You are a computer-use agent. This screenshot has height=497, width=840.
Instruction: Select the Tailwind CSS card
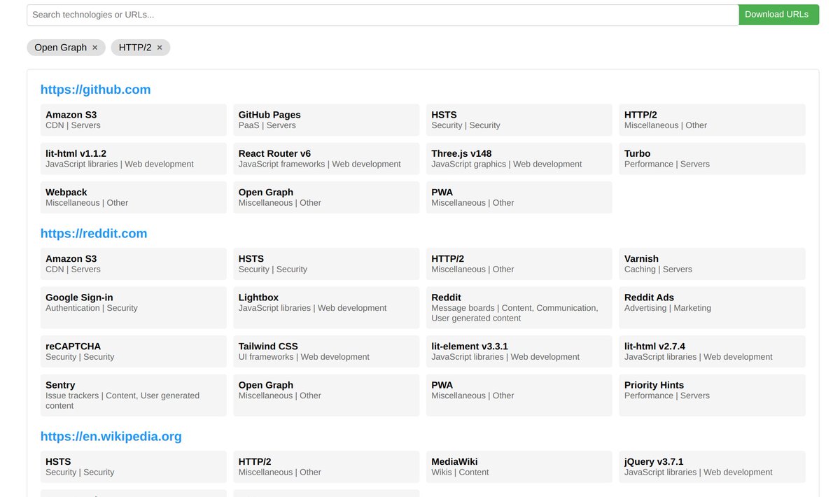click(326, 351)
